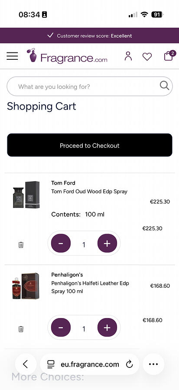The height and width of the screenshot is (390, 179).
Task: Increase Penhaligon's Halfeti Leather quantity
Action: pyautogui.click(x=107, y=328)
